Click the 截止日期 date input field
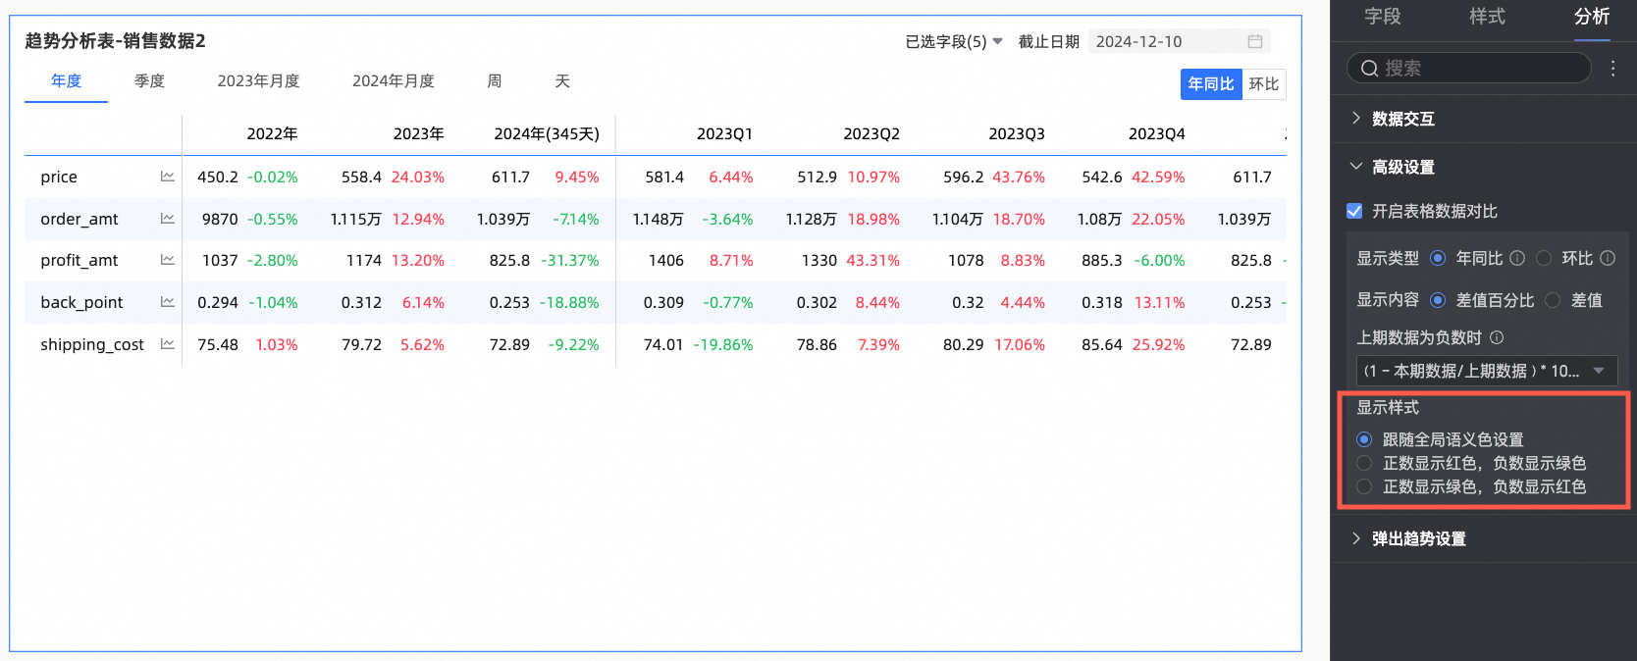 pos(1180,41)
